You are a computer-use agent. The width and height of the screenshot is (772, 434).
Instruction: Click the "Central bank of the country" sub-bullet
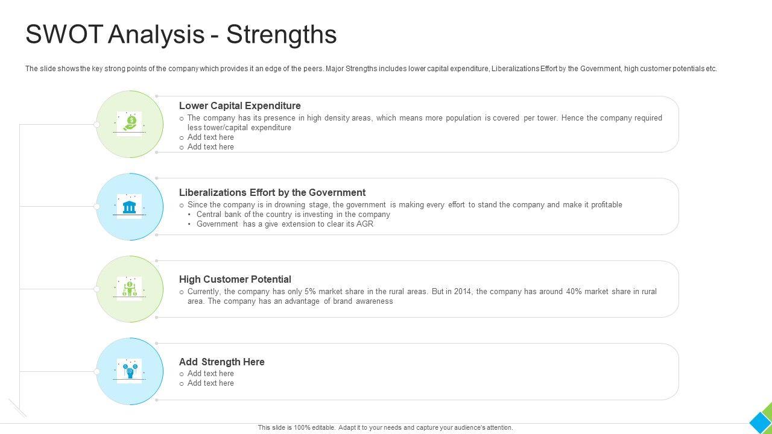293,215
